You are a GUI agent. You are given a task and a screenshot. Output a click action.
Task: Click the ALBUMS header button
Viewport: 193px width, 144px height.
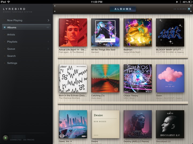point(123,9)
